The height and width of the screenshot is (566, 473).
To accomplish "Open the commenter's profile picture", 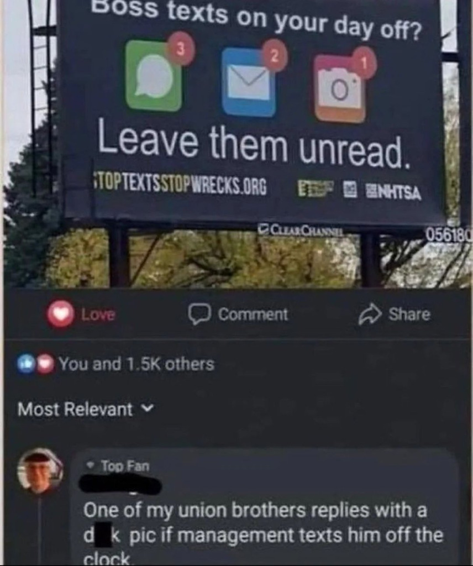I will click(40, 471).
